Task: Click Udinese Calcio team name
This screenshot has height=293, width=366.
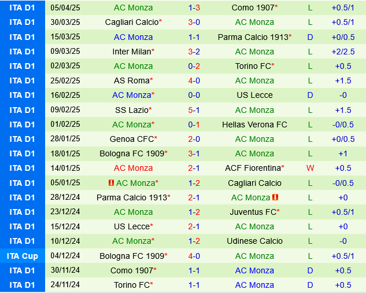Action: click(x=254, y=241)
